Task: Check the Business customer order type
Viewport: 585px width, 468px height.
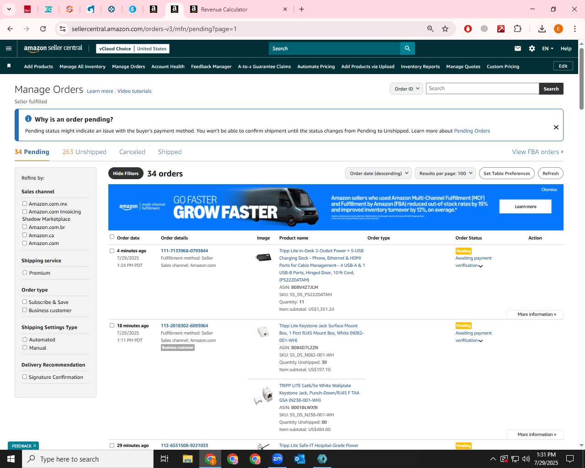Action: point(25,310)
